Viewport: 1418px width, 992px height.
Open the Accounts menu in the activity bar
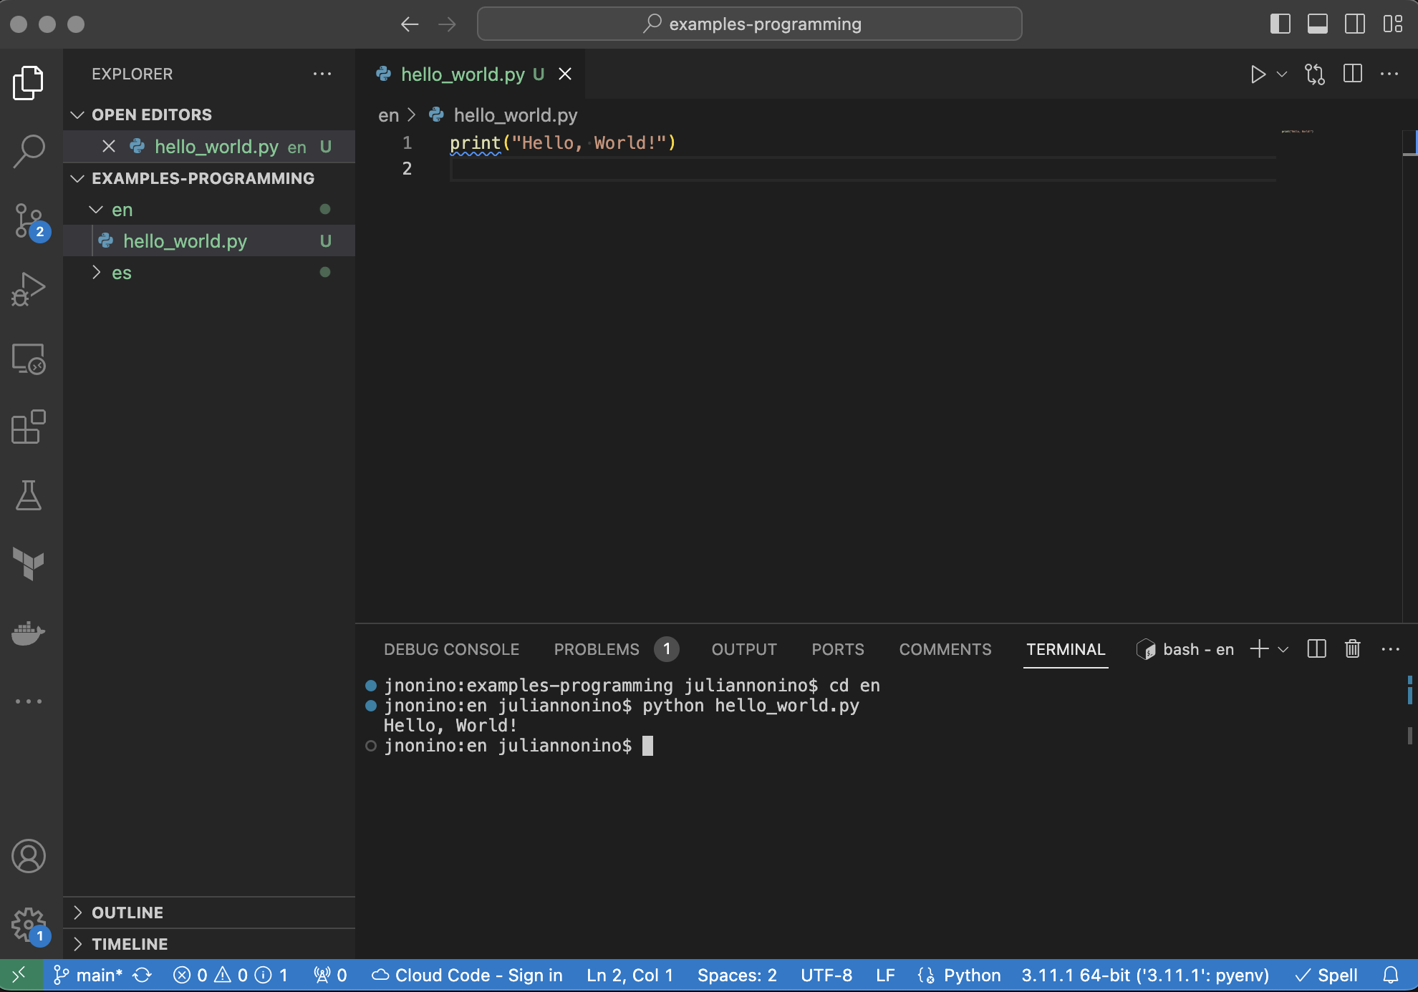pyautogui.click(x=29, y=856)
